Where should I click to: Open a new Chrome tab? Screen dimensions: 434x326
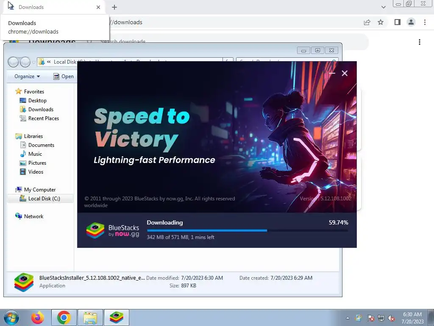point(114,7)
